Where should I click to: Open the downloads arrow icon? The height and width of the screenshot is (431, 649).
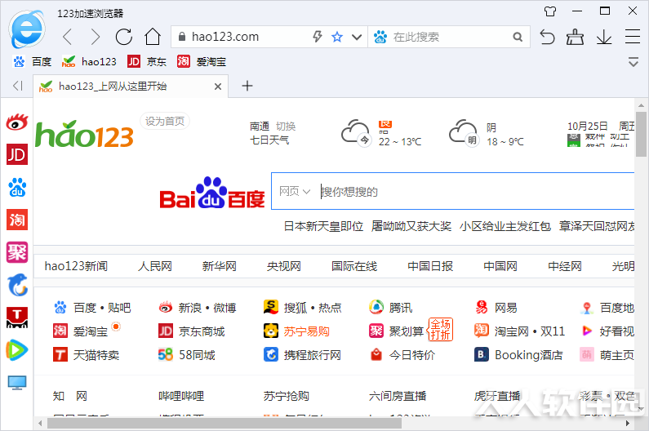(x=604, y=38)
